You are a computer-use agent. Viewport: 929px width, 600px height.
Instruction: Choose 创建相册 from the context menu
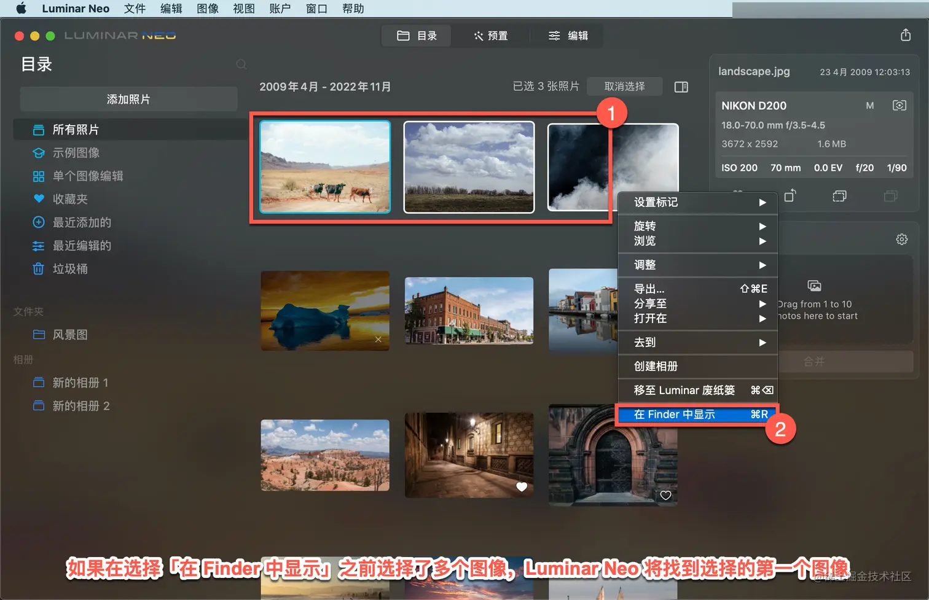pos(698,366)
